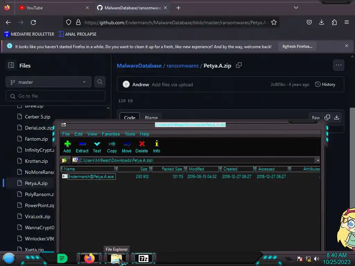
Task: Open the MEDIAFIRE ROULETTER bookmark
Action: [x=29, y=34]
